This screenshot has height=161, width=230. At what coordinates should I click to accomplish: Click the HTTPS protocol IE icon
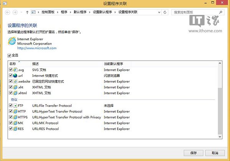click(x=15, y=117)
